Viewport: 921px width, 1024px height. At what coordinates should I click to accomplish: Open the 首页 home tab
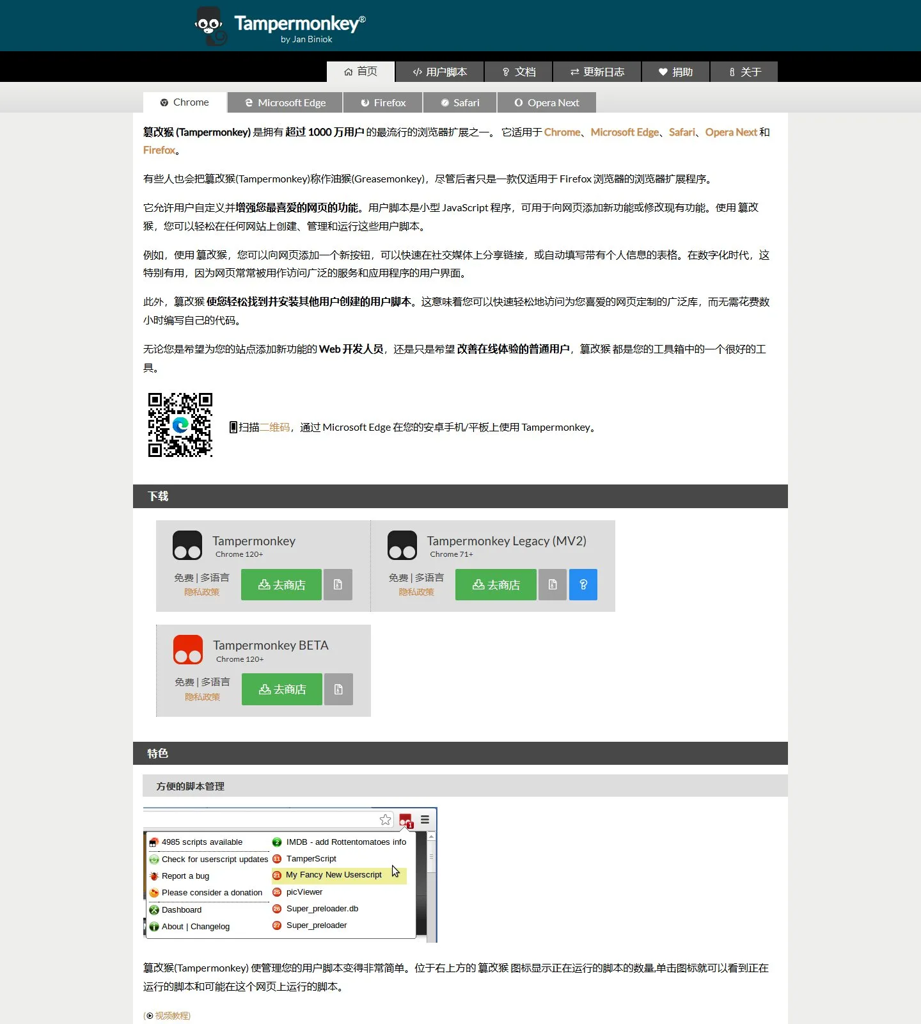coord(361,71)
